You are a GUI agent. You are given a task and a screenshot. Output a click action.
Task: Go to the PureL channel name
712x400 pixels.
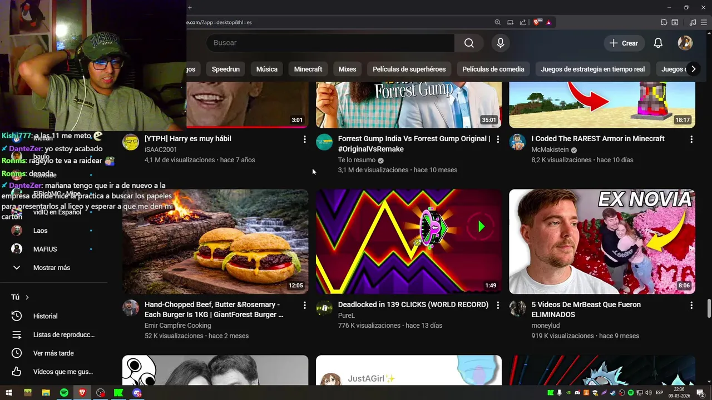coord(347,315)
